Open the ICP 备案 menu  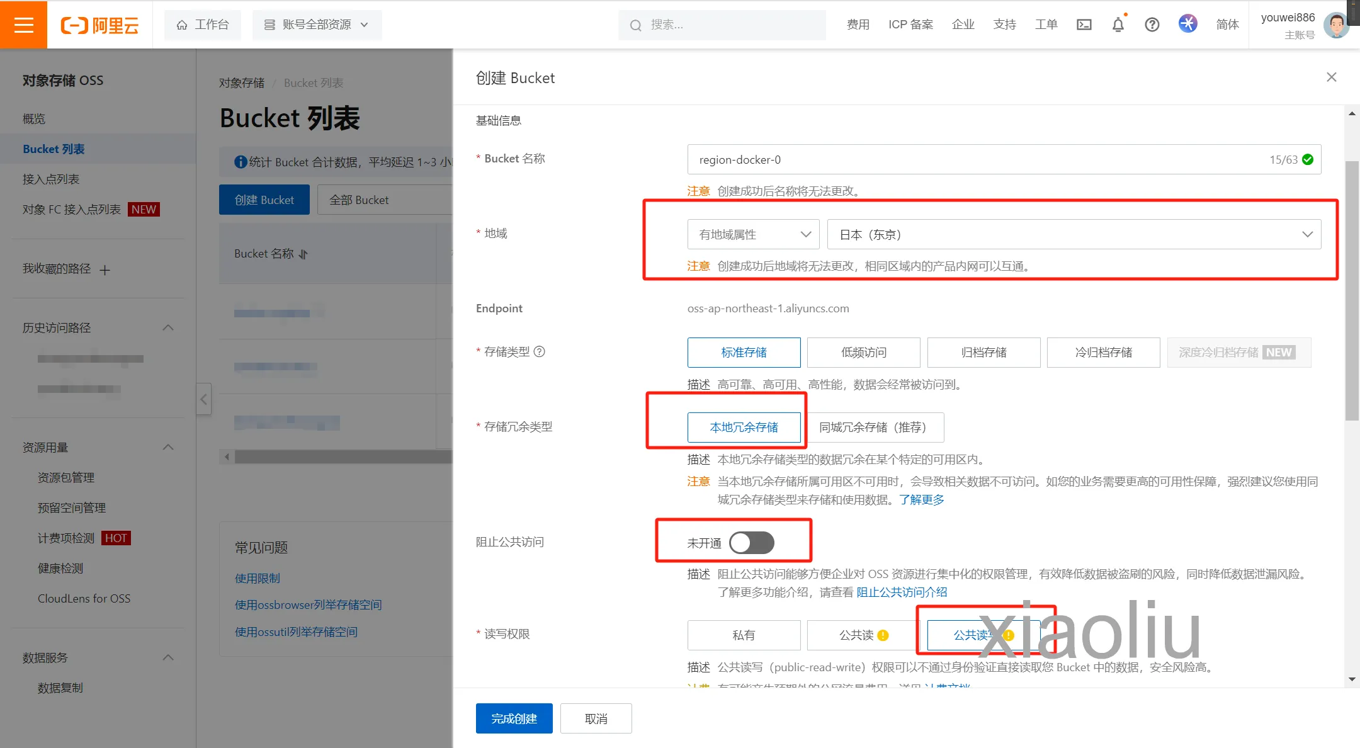(x=910, y=25)
